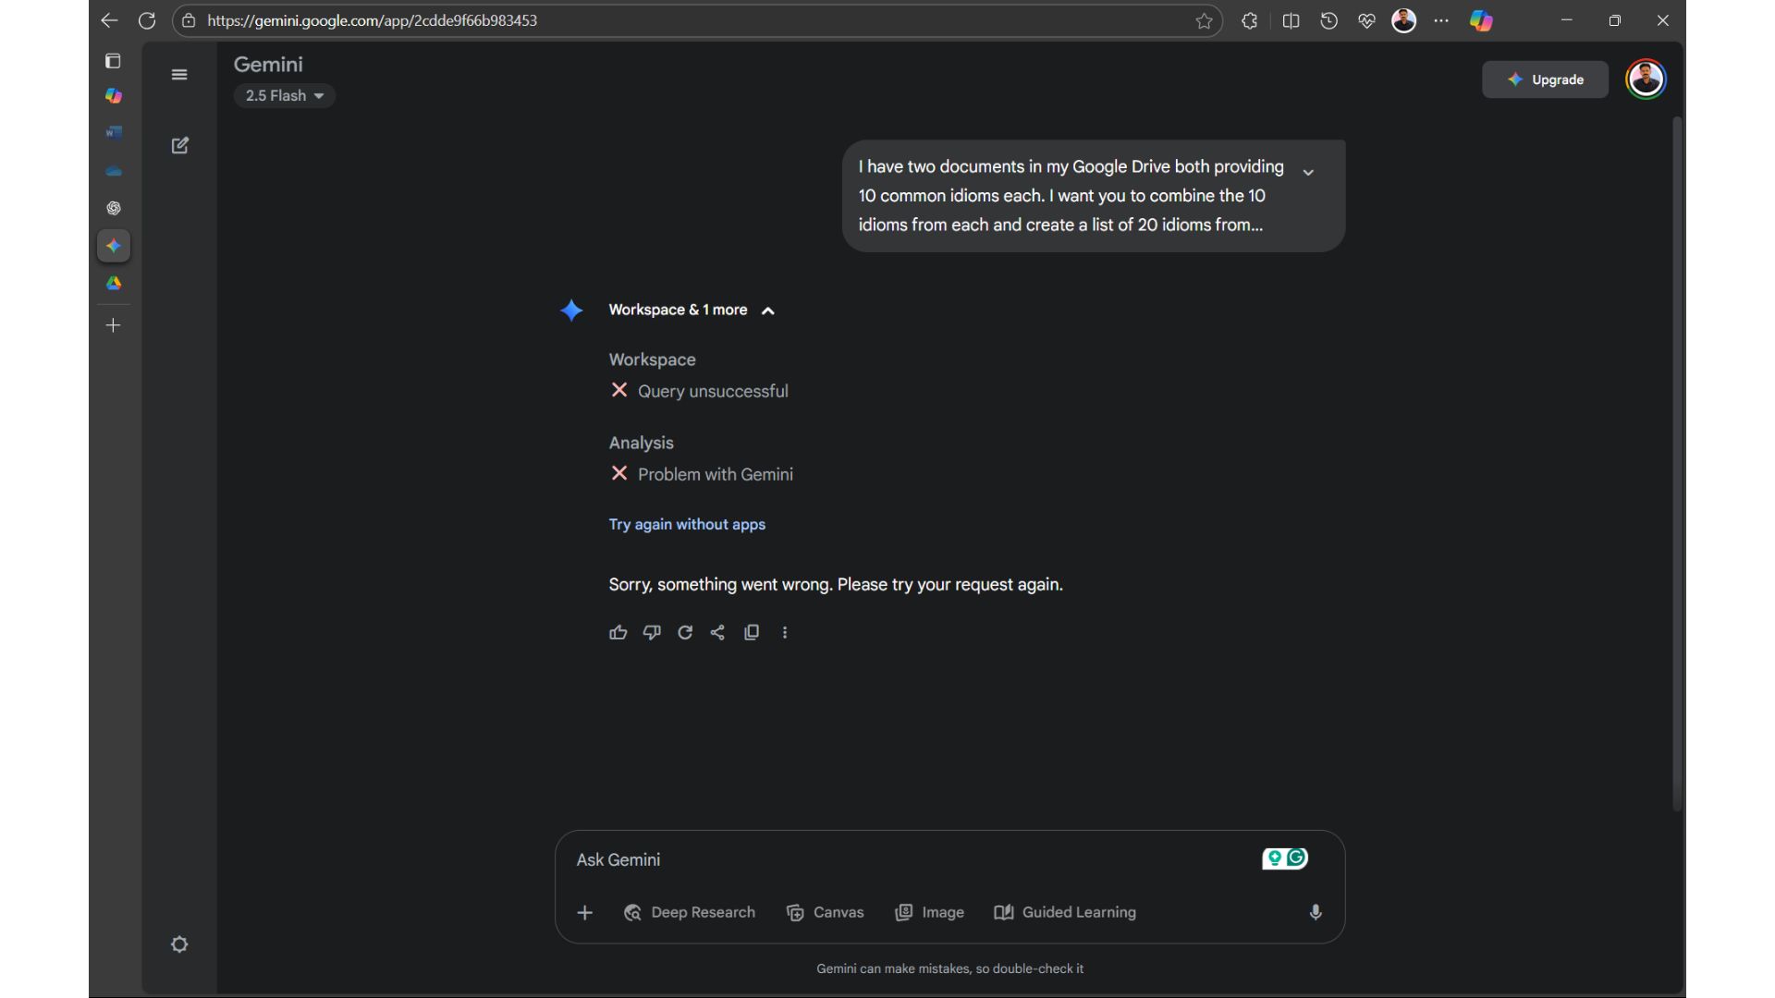Open browser extensions icon
Viewport: 1775px width, 998px height.
(x=1250, y=20)
